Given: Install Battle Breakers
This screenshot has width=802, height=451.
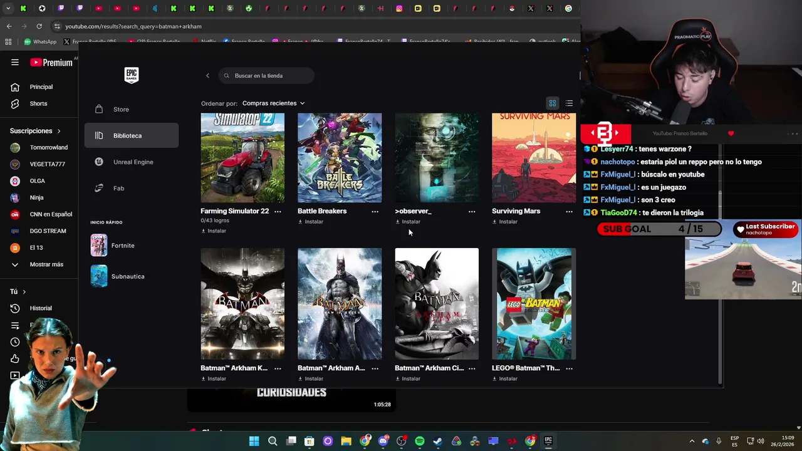Looking at the screenshot, I should pos(311,222).
